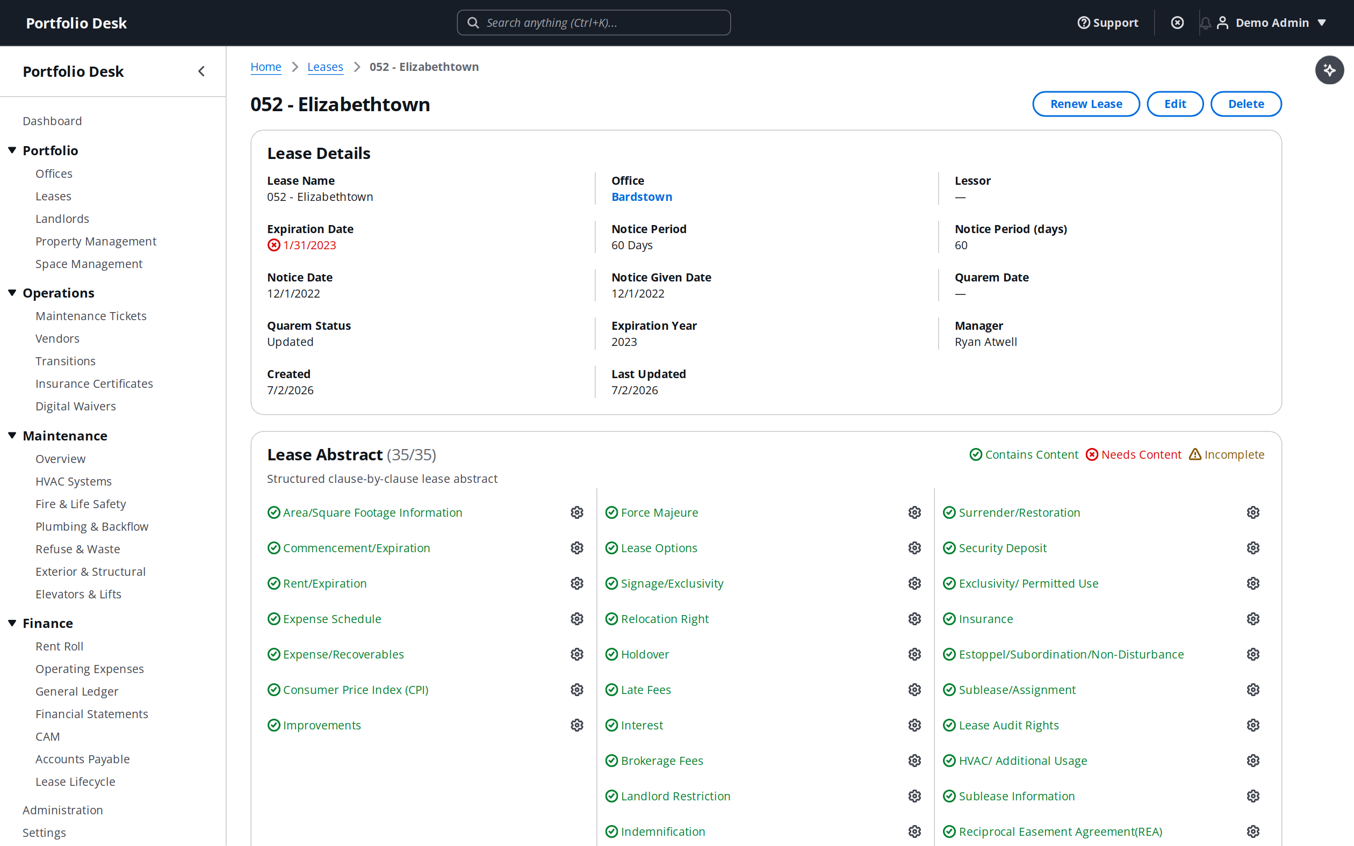Open settings gear for Brokerage Fees
Image resolution: width=1354 pixels, height=846 pixels.
[915, 761]
